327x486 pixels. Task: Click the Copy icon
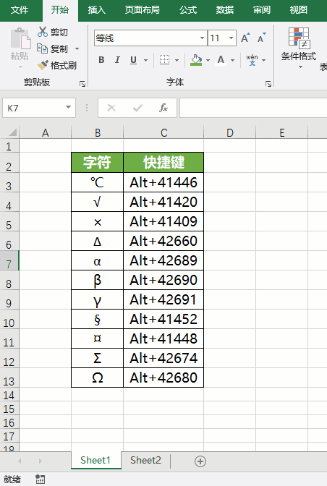42,48
